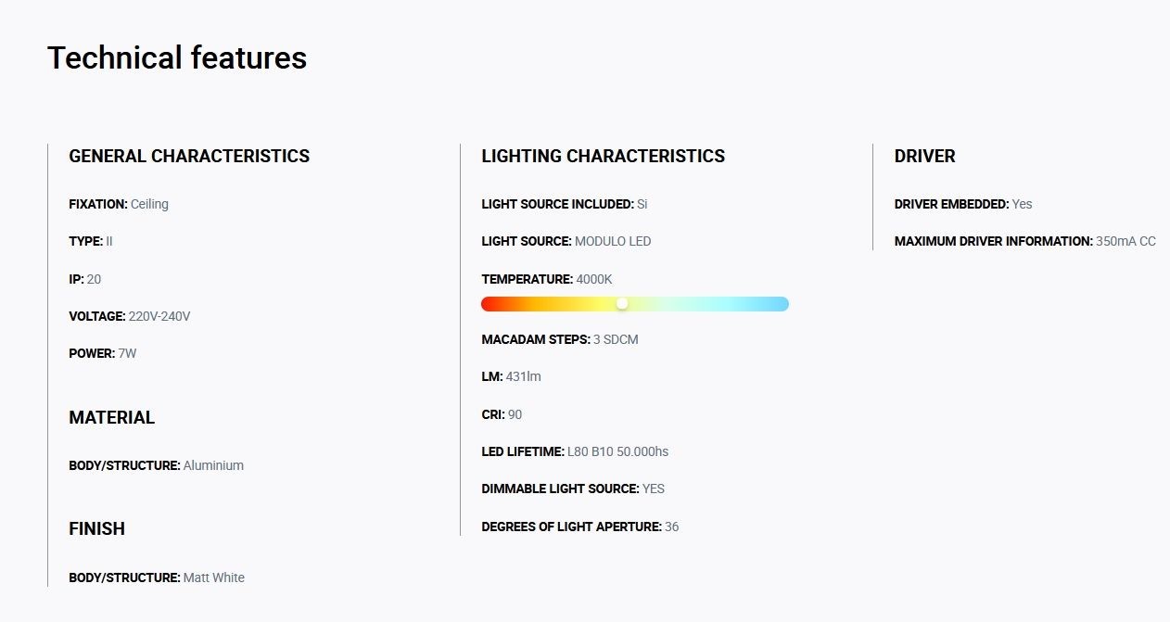Screen dimensions: 1170x622
Task: Click the Light Source MODULO LED entry
Action: [566, 241]
